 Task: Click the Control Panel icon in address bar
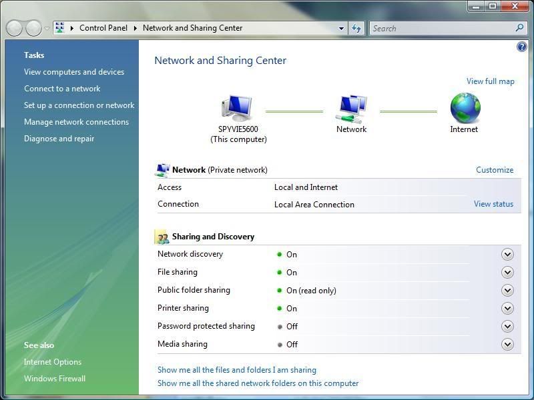60,28
